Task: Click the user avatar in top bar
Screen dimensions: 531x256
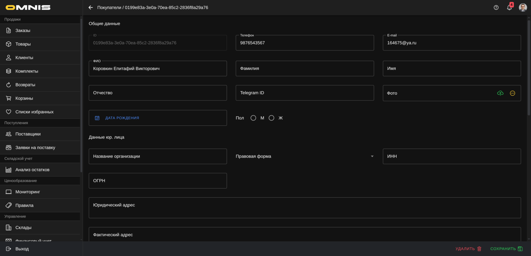Action: pos(523,7)
